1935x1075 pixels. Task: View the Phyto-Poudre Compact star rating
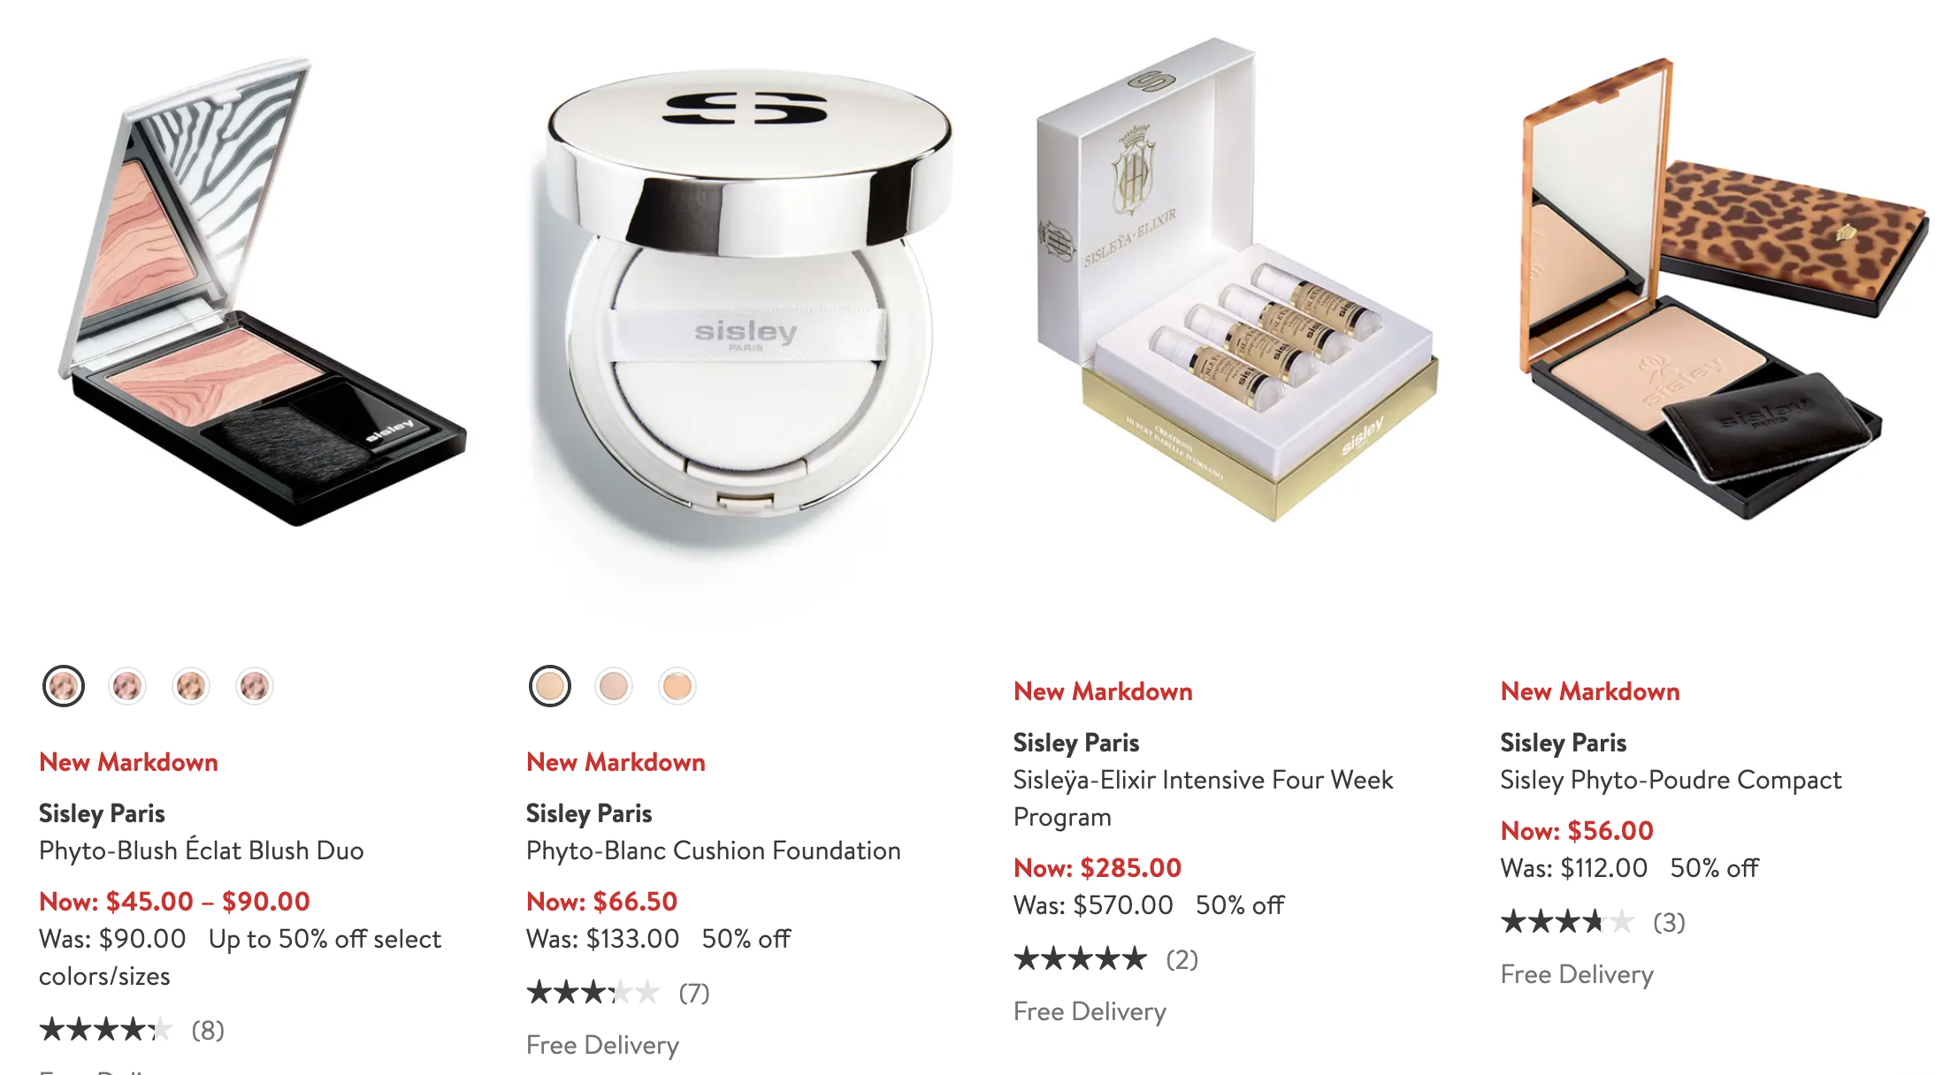click(x=1594, y=922)
